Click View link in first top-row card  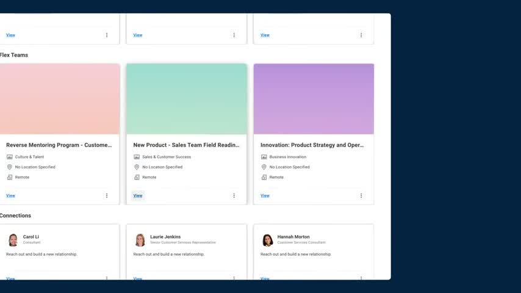point(10,35)
